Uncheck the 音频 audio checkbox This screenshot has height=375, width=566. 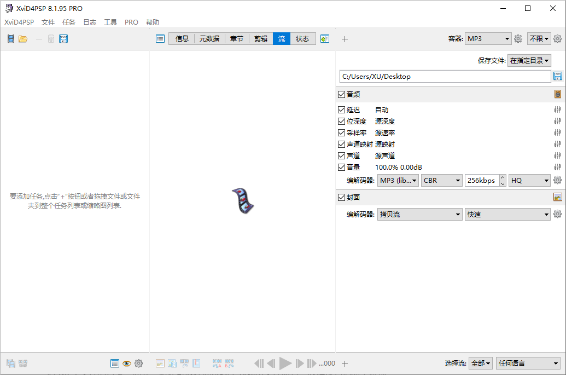[x=342, y=94]
